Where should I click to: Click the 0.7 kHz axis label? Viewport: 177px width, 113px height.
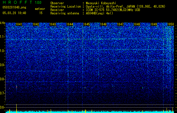coord(3,93)
